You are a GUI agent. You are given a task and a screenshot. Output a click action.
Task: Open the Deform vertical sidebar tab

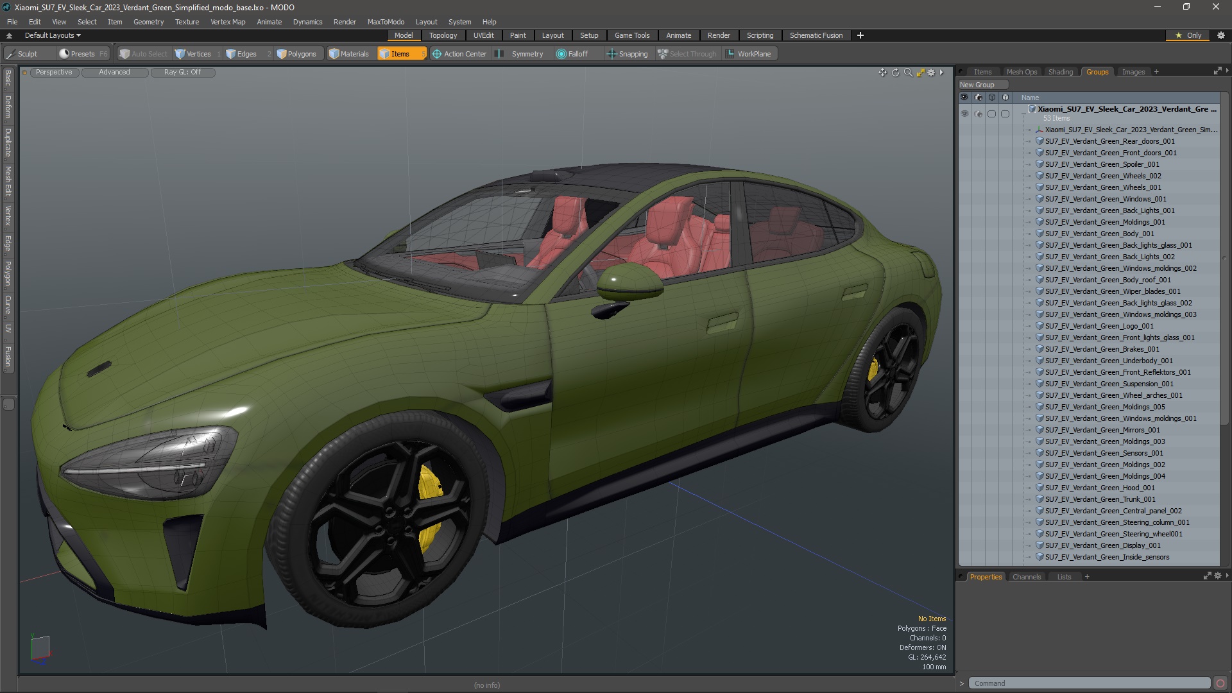tap(8, 108)
